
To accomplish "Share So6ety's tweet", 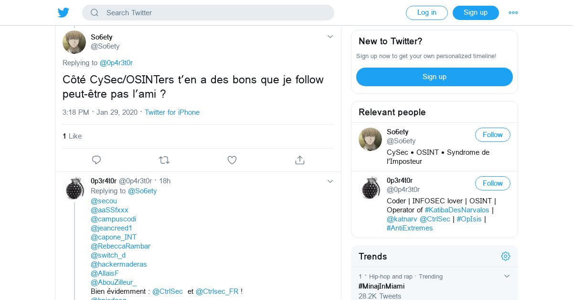I will [300, 160].
